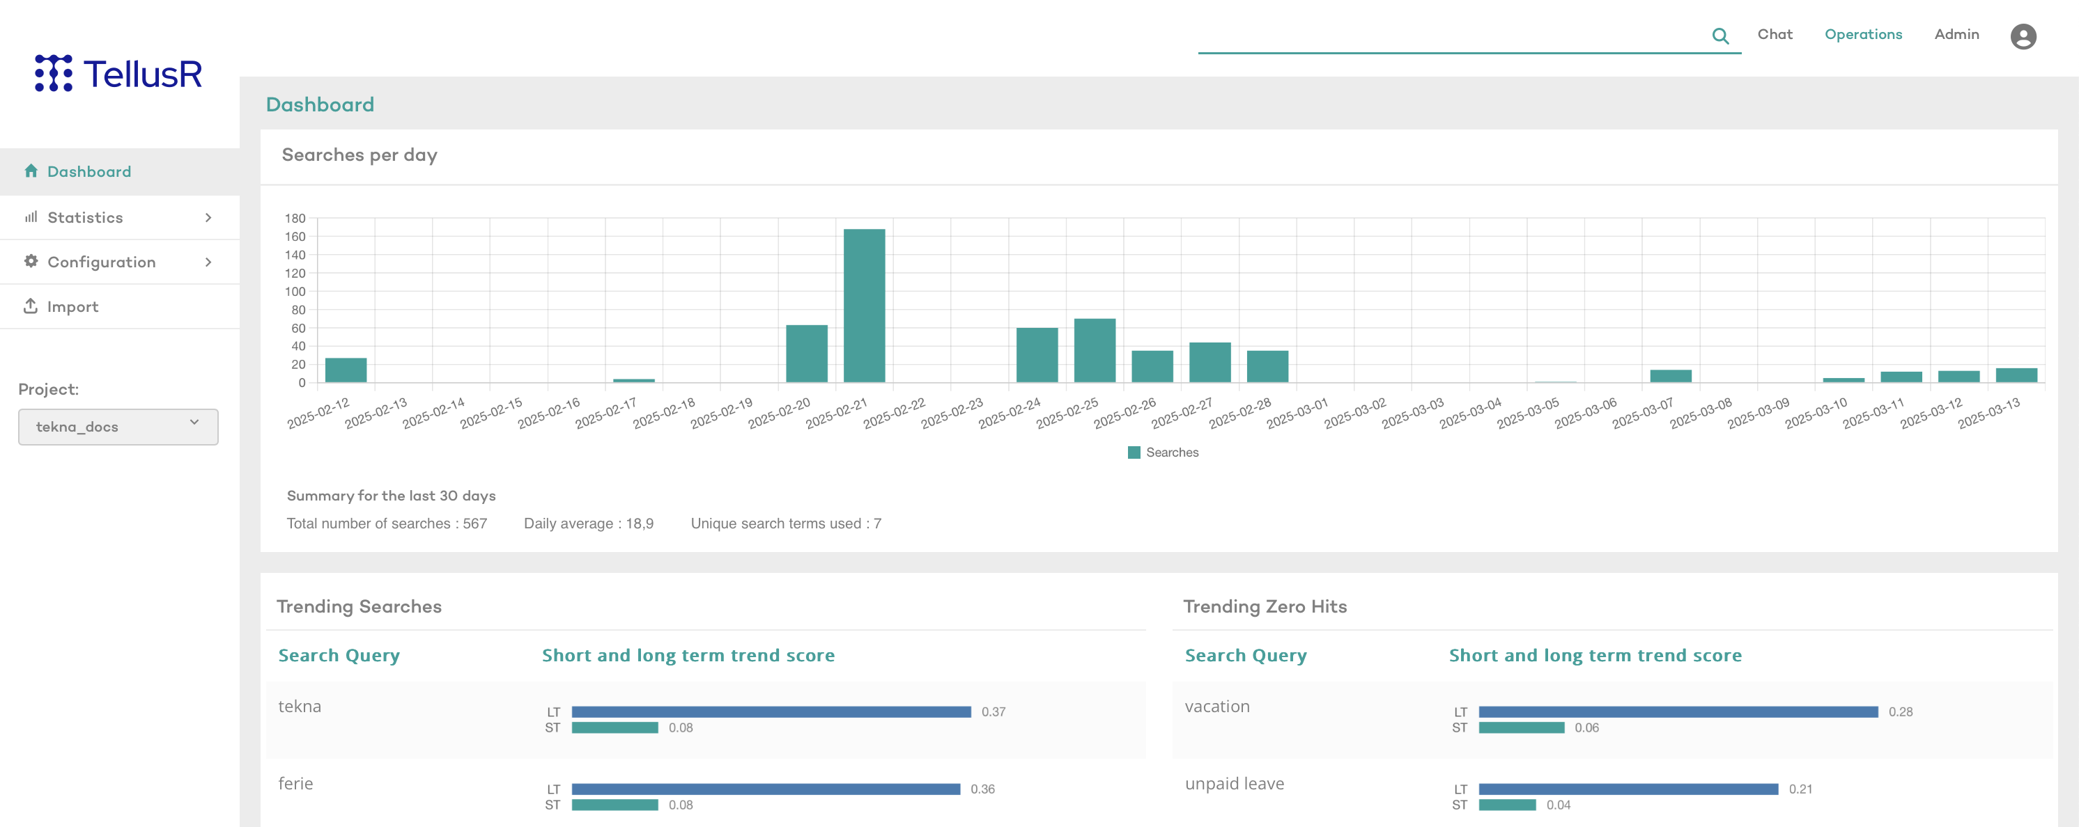Click the Dashboard home icon
Screen dimensions: 2079x827
click(x=31, y=171)
